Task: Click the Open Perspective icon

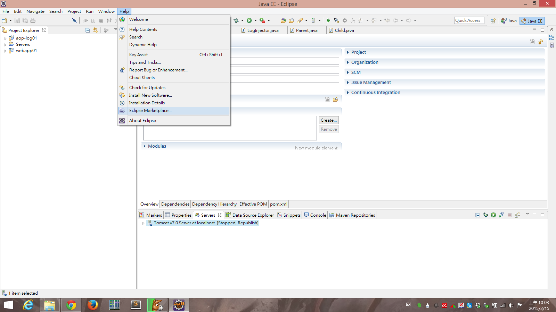Action: [x=493, y=21]
